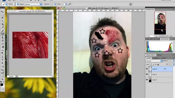
Task: Toggle lock transparent pixels
Action: (151, 65)
